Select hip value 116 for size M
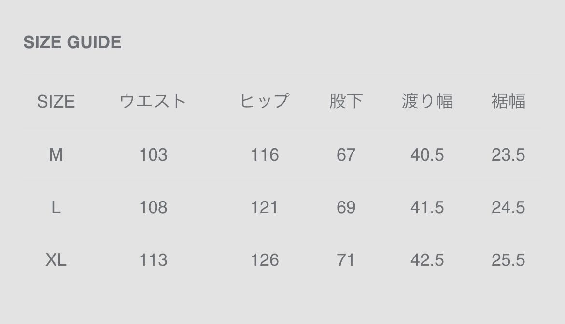Image resolution: width=565 pixels, height=324 pixels. pos(265,155)
